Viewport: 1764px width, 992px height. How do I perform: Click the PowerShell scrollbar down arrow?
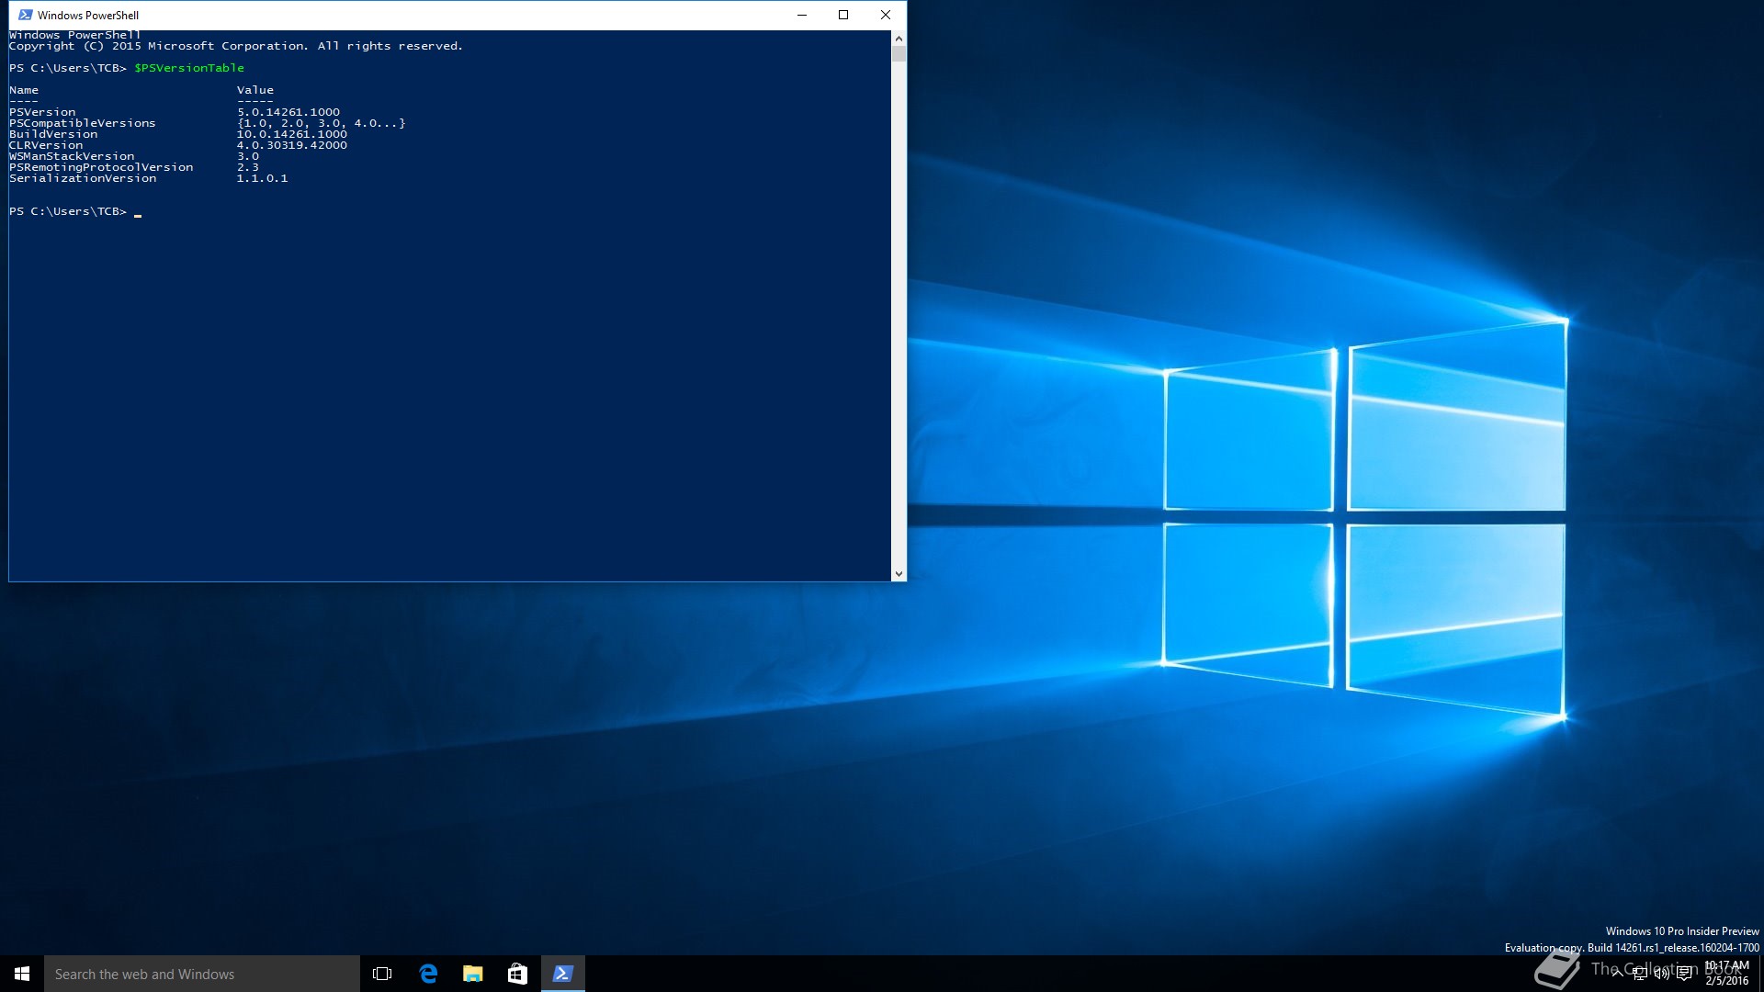(x=899, y=573)
